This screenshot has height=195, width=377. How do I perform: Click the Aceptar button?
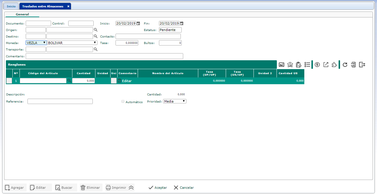[158, 188]
